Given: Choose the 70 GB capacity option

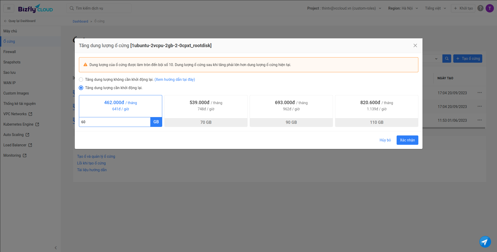Looking at the screenshot, I should [x=206, y=111].
